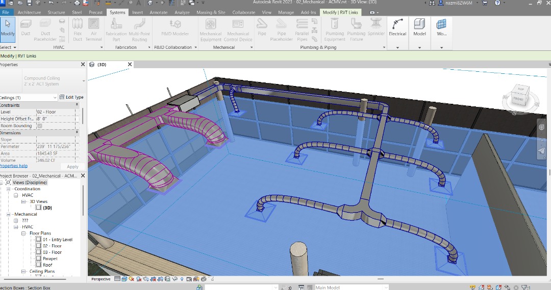Viewport: 551px width, 290px height.
Task: Open the Parapet plan view
Action: click(x=50, y=259)
